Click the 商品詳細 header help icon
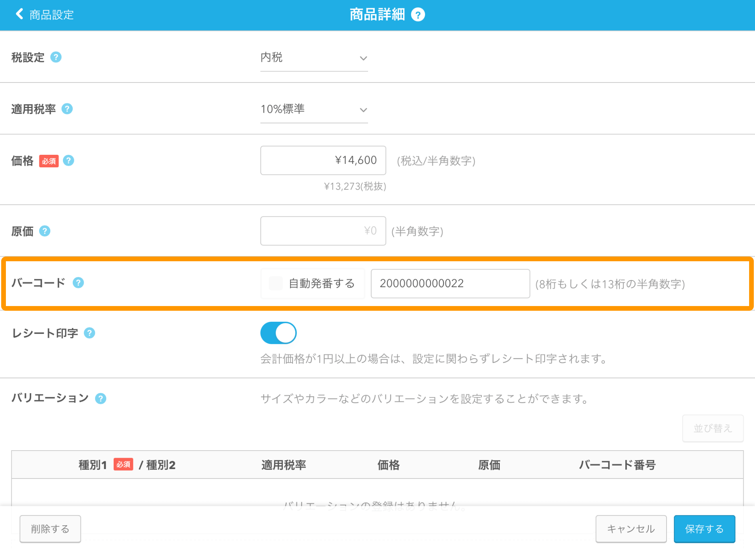This screenshot has width=755, height=550. [418, 14]
